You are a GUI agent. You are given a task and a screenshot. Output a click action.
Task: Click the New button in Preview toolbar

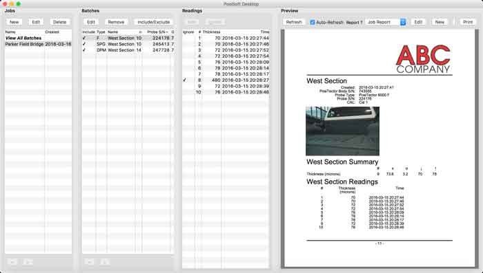tap(440, 22)
